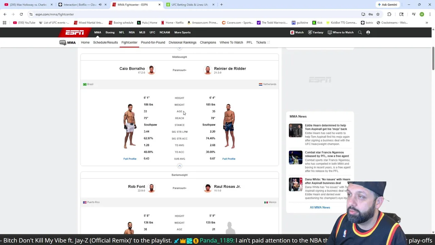
Task: Open Chrome three-dot menu
Action: click(x=430, y=14)
